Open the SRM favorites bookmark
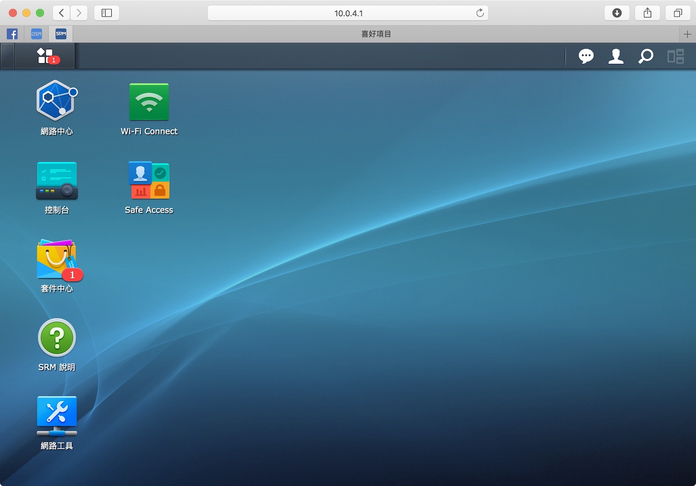Image resolution: width=696 pixels, height=486 pixels. pyautogui.click(x=61, y=34)
